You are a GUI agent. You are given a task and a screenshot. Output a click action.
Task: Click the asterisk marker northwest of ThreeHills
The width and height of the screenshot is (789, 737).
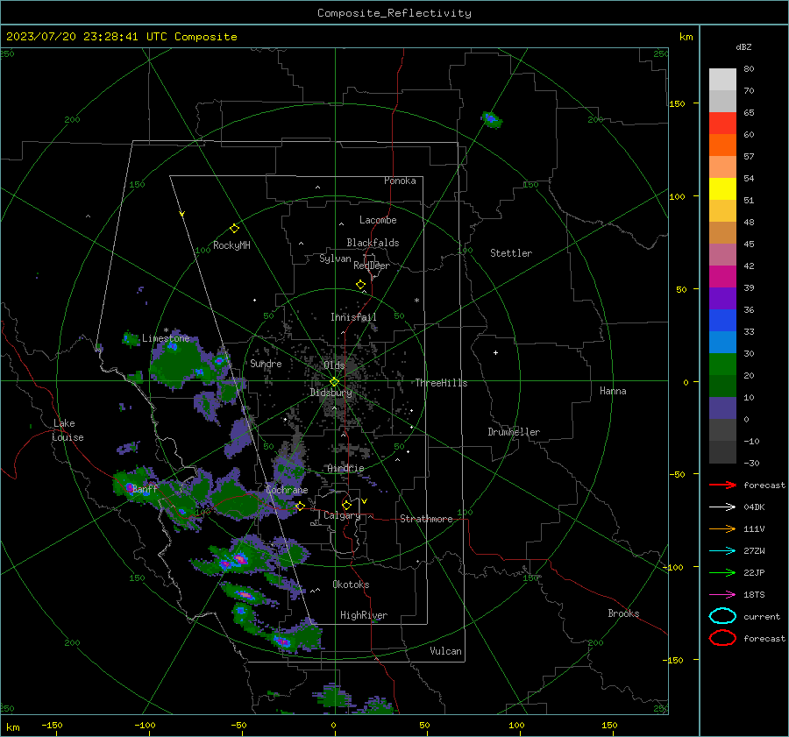pyautogui.click(x=416, y=301)
